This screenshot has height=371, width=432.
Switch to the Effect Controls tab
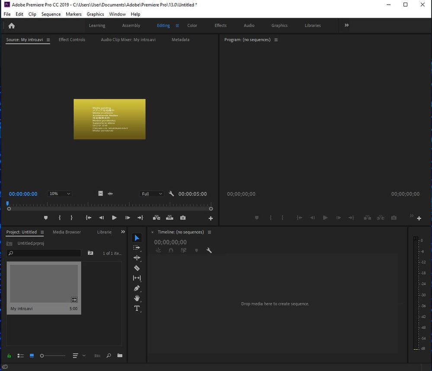tap(72, 40)
